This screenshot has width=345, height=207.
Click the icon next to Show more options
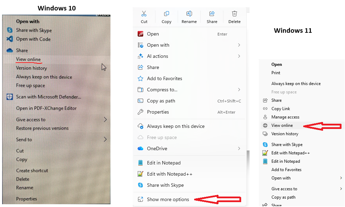pos(140,199)
